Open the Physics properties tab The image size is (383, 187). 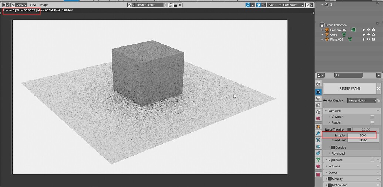point(318,146)
